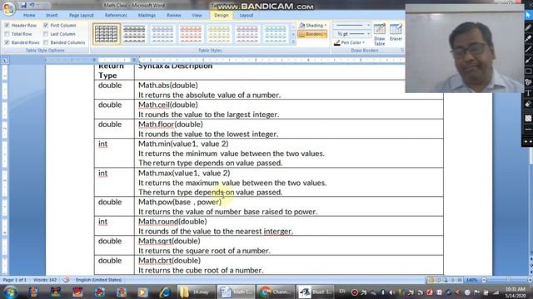The image size is (533, 299).
Task: Select Bandicam arrow drawing tool
Action: pyautogui.click(x=528, y=60)
